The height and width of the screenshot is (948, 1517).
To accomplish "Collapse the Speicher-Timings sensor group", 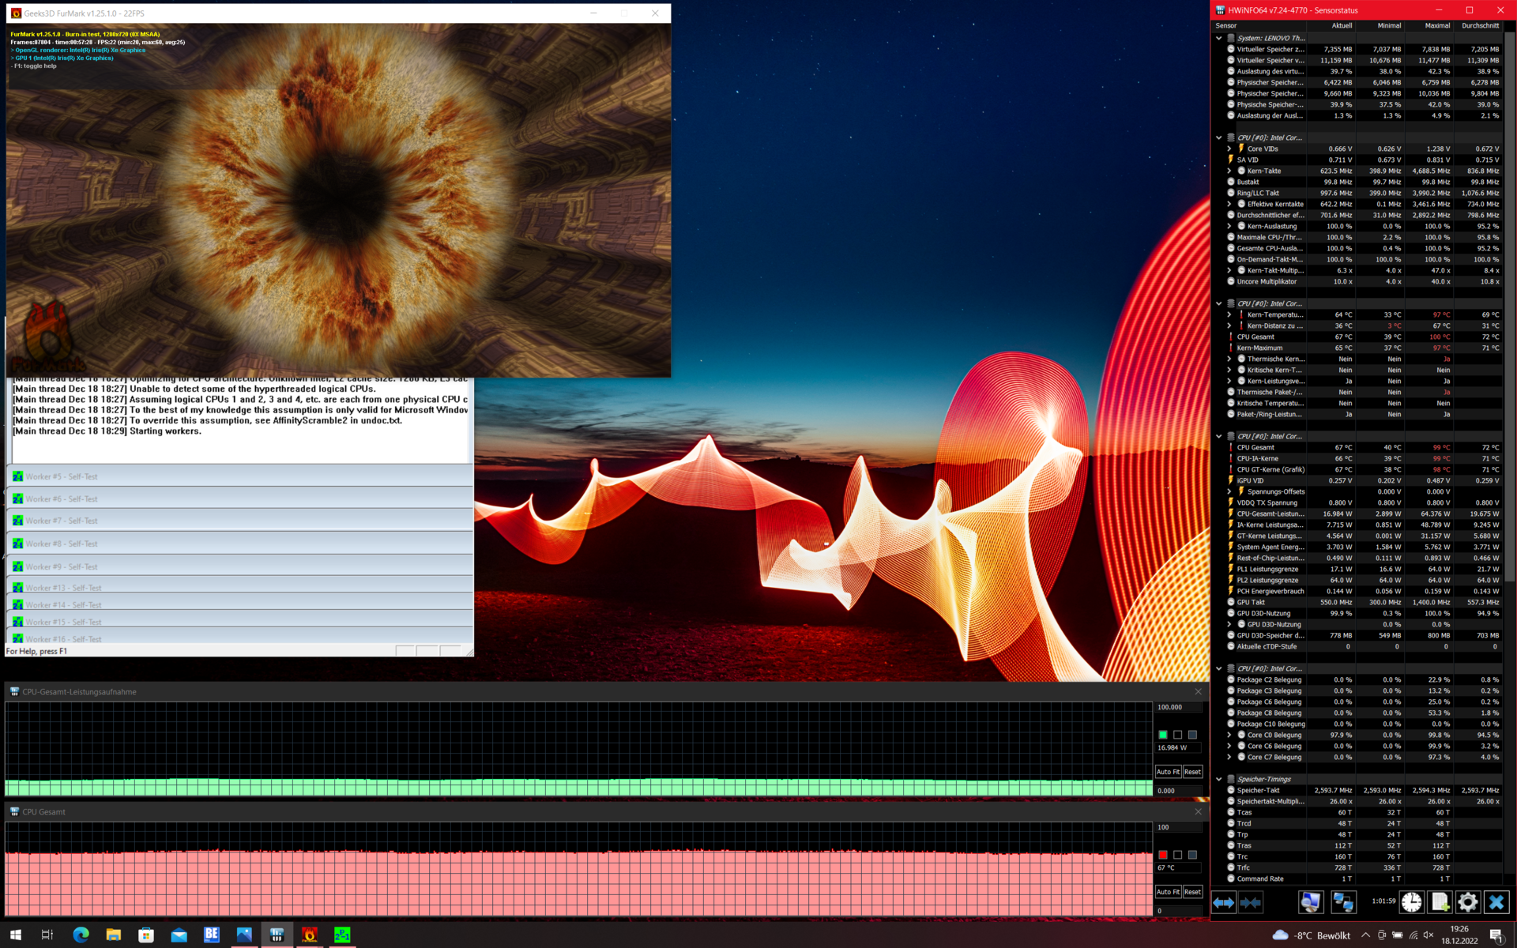I will 1219,779.
